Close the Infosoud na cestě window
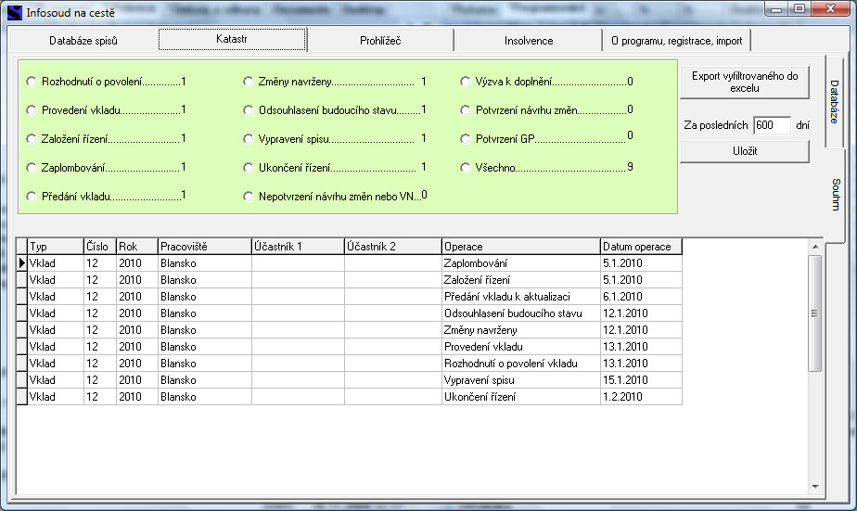Screen dimensions: 857x511 click(831, 9)
